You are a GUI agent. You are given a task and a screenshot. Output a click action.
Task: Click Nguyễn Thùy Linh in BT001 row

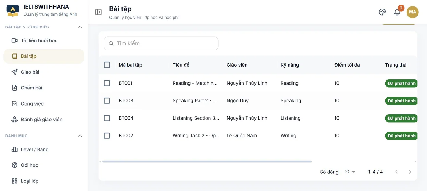point(247,83)
